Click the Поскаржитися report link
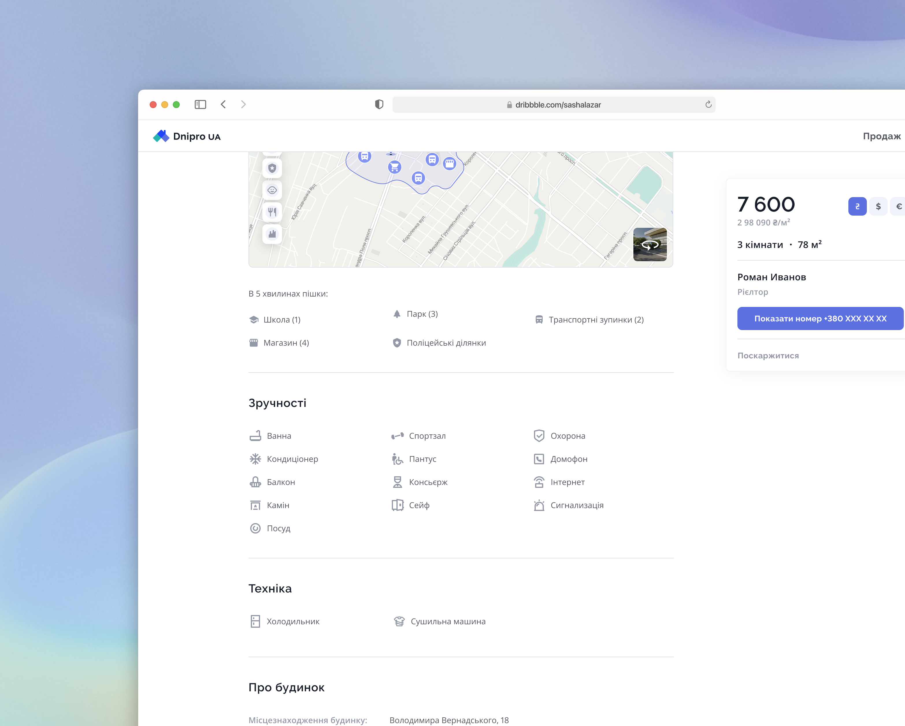This screenshot has width=905, height=726. [x=768, y=356]
